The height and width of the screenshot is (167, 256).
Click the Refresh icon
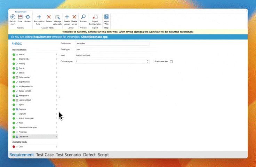click(x=27, y=17)
